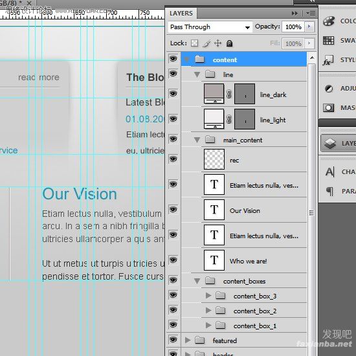Open the Paragraph panel icon
The height and width of the screenshot is (356, 356).
coord(329,191)
